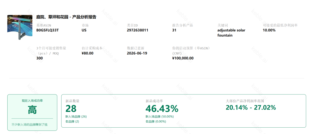Click the base ASIN B0GSFLQ33T
Screen dimensions: 314x134
pyautogui.click(x=48, y=30)
